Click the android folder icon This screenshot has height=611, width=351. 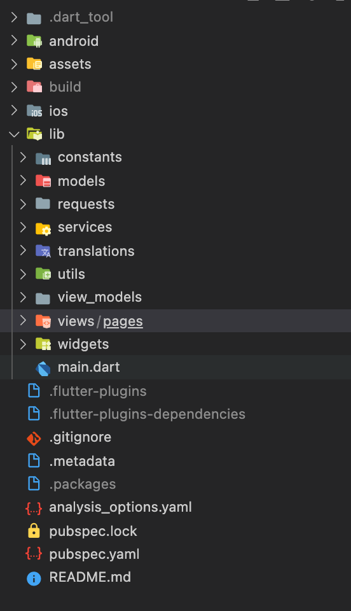34,41
